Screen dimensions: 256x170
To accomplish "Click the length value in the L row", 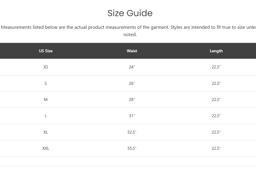I will point(216,116).
